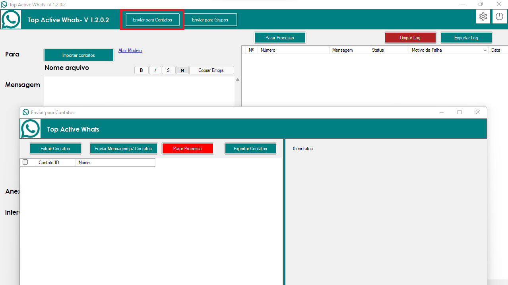Click Importar contatos button
This screenshot has width=508, height=285.
(79, 55)
